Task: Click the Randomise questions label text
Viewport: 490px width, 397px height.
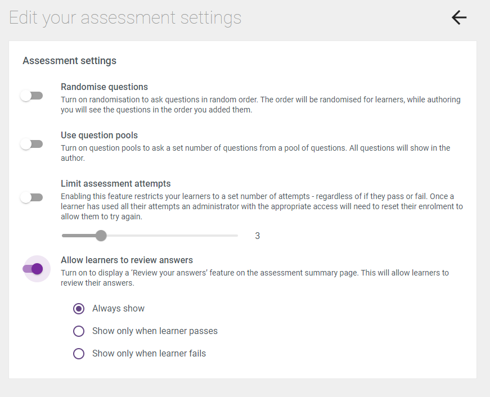Action: [x=104, y=87]
